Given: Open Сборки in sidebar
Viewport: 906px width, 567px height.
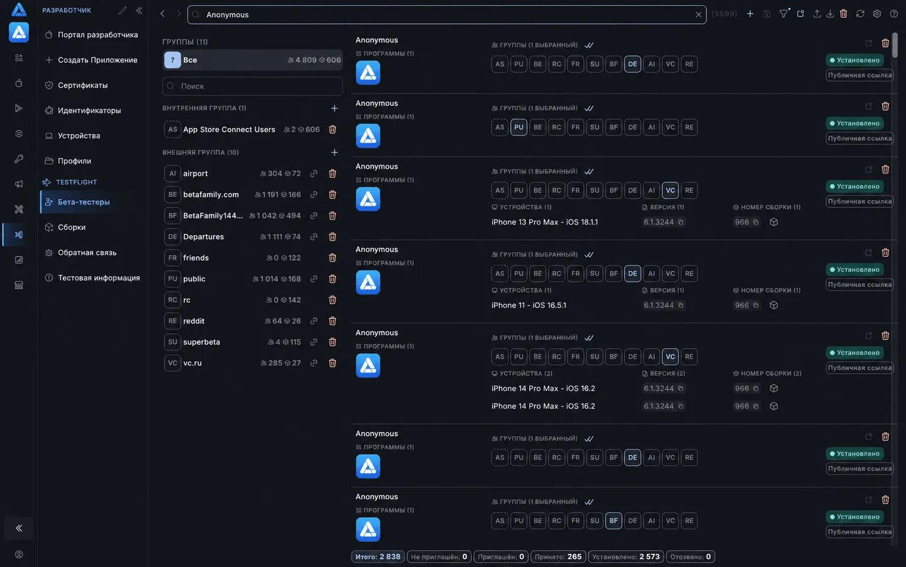Looking at the screenshot, I should [x=93, y=227].
